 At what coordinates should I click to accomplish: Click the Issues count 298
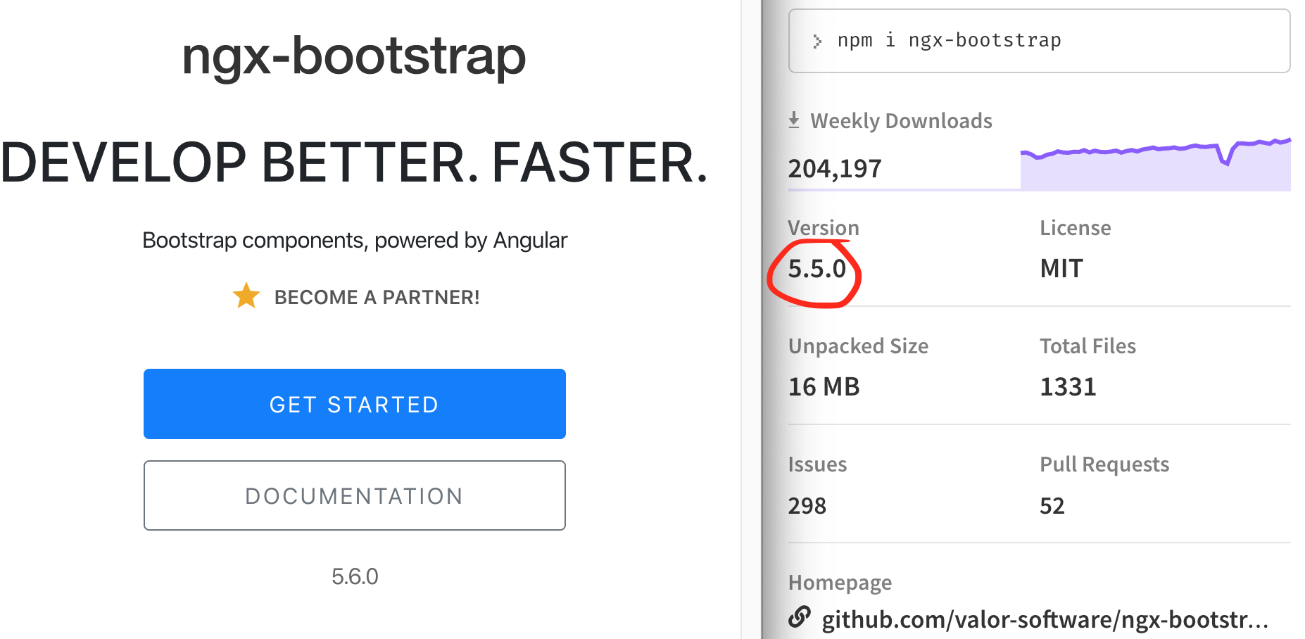[x=807, y=505]
